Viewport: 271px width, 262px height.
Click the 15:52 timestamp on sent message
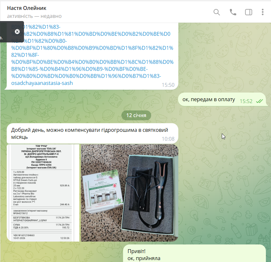[x=246, y=101]
